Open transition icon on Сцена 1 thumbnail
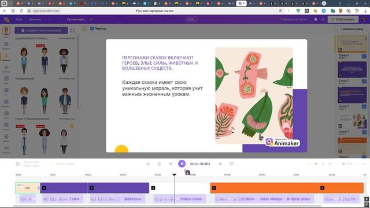370x208 pixels. tap(341, 50)
